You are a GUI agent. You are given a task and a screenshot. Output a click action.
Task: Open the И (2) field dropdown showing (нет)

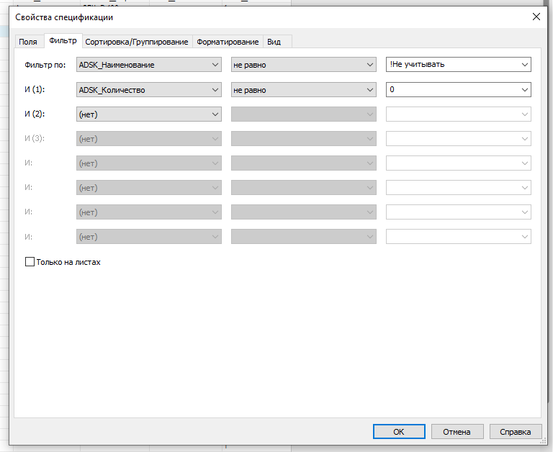pos(148,114)
